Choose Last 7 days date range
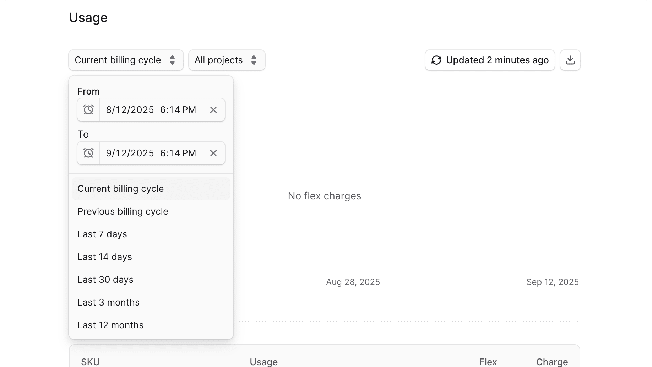 (x=102, y=234)
